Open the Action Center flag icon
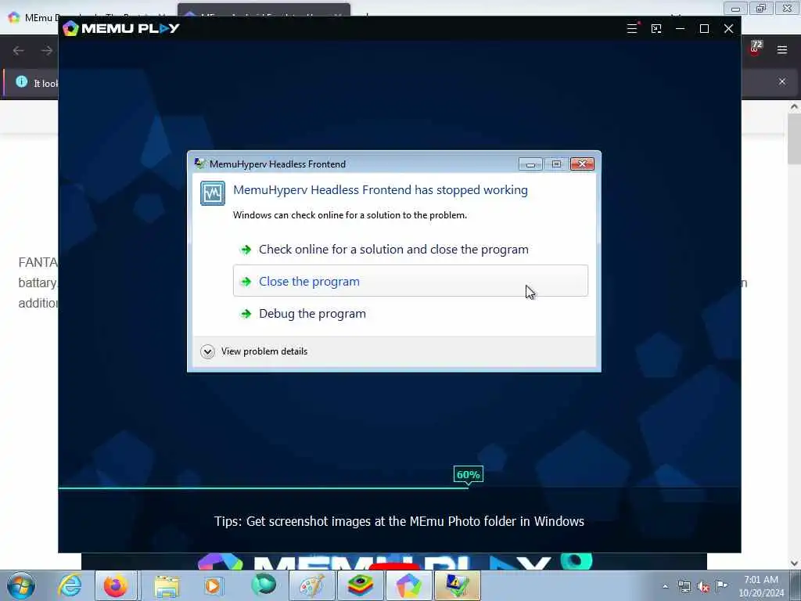This screenshot has height=601, width=801. click(x=721, y=585)
